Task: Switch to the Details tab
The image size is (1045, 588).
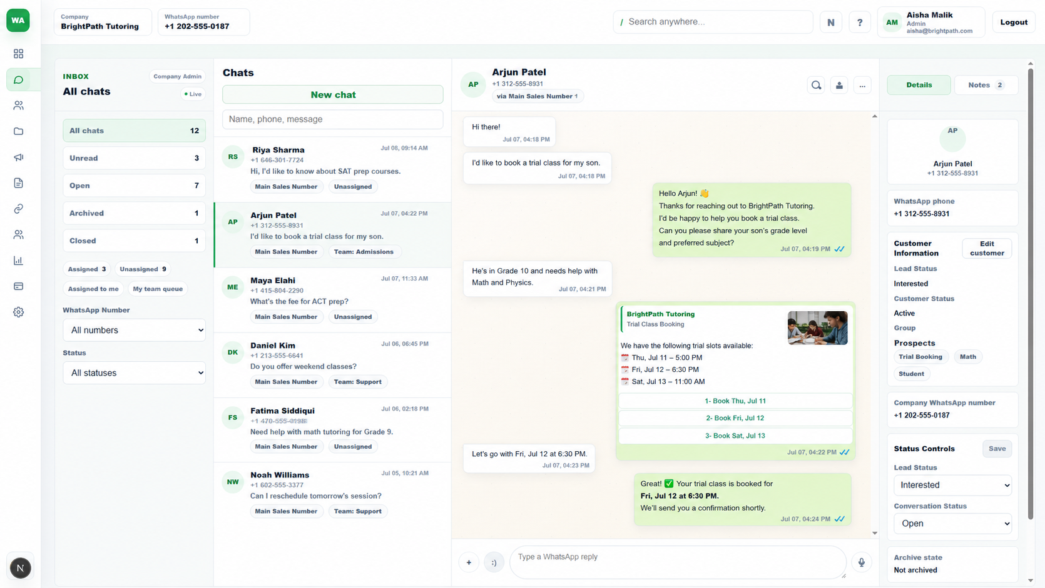Action: click(919, 85)
